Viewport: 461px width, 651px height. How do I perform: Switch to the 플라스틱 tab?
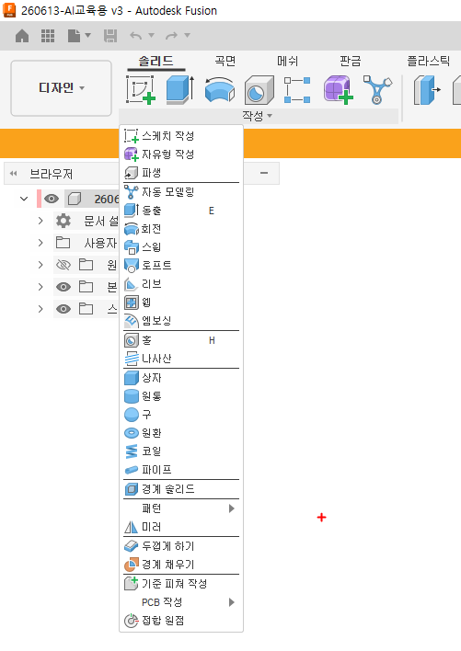pos(428,62)
